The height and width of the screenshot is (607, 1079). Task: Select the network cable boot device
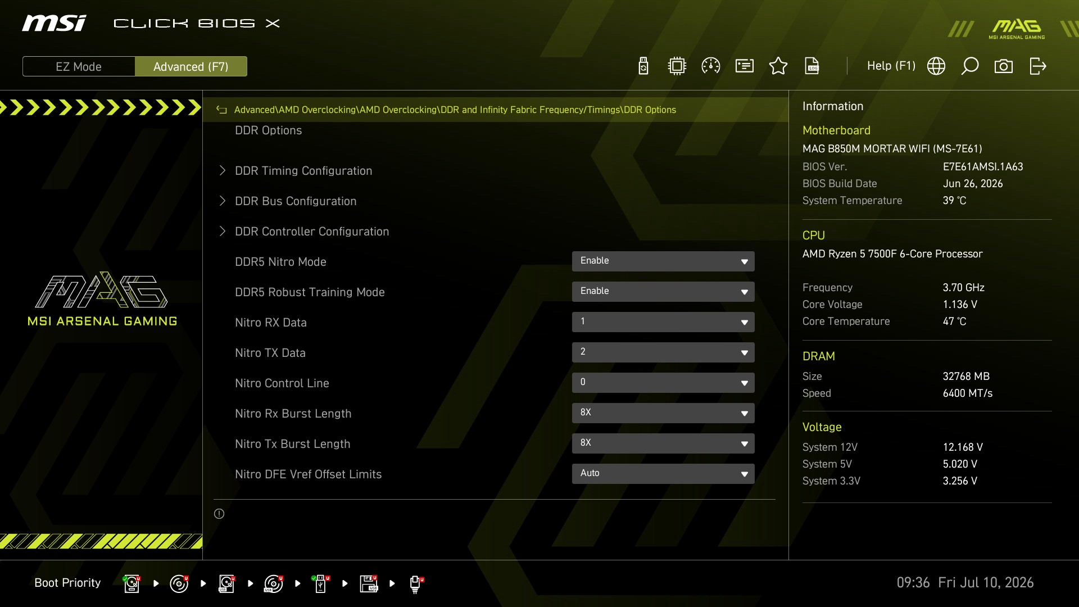coord(416,584)
